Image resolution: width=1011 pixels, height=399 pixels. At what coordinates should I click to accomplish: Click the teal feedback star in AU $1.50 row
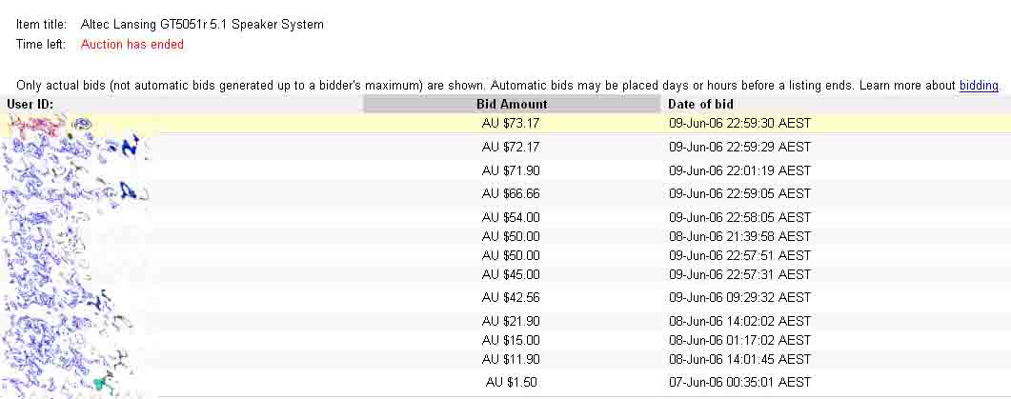(103, 383)
